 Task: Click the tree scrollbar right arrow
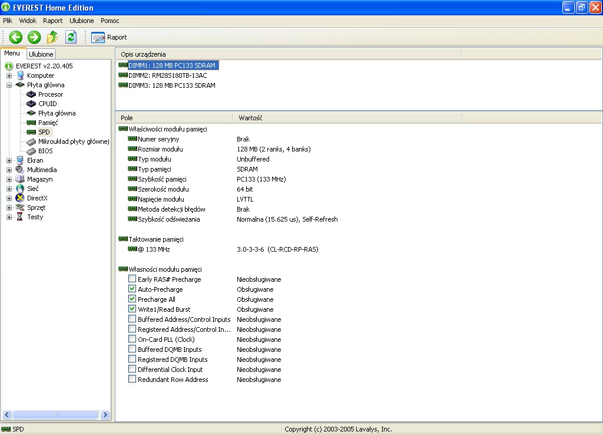[105, 414]
